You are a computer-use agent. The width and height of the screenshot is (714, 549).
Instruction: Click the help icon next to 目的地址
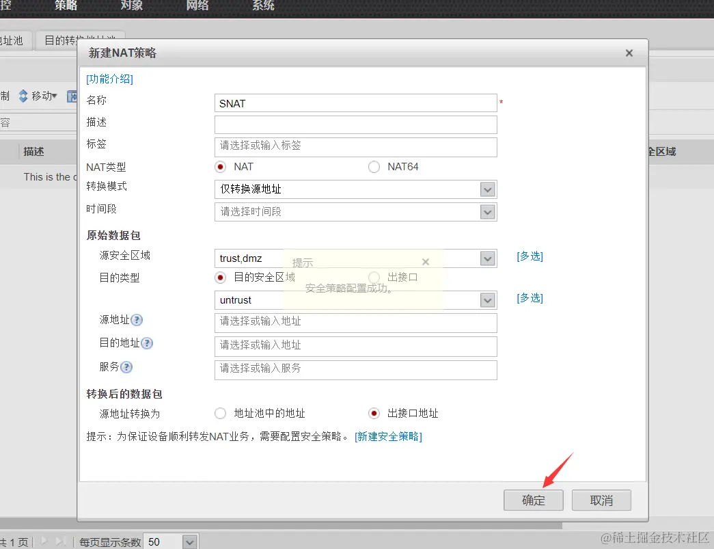click(x=147, y=343)
